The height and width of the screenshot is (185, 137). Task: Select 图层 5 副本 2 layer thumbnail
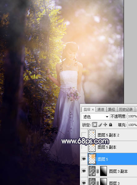(92, 135)
